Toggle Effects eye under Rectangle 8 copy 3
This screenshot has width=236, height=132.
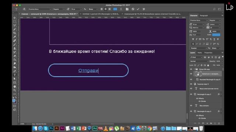tap(197, 115)
